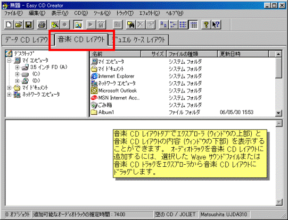This screenshot has width=288, height=220.
Task: Select マイ ドキュメント in the file list
Action: (111, 69)
